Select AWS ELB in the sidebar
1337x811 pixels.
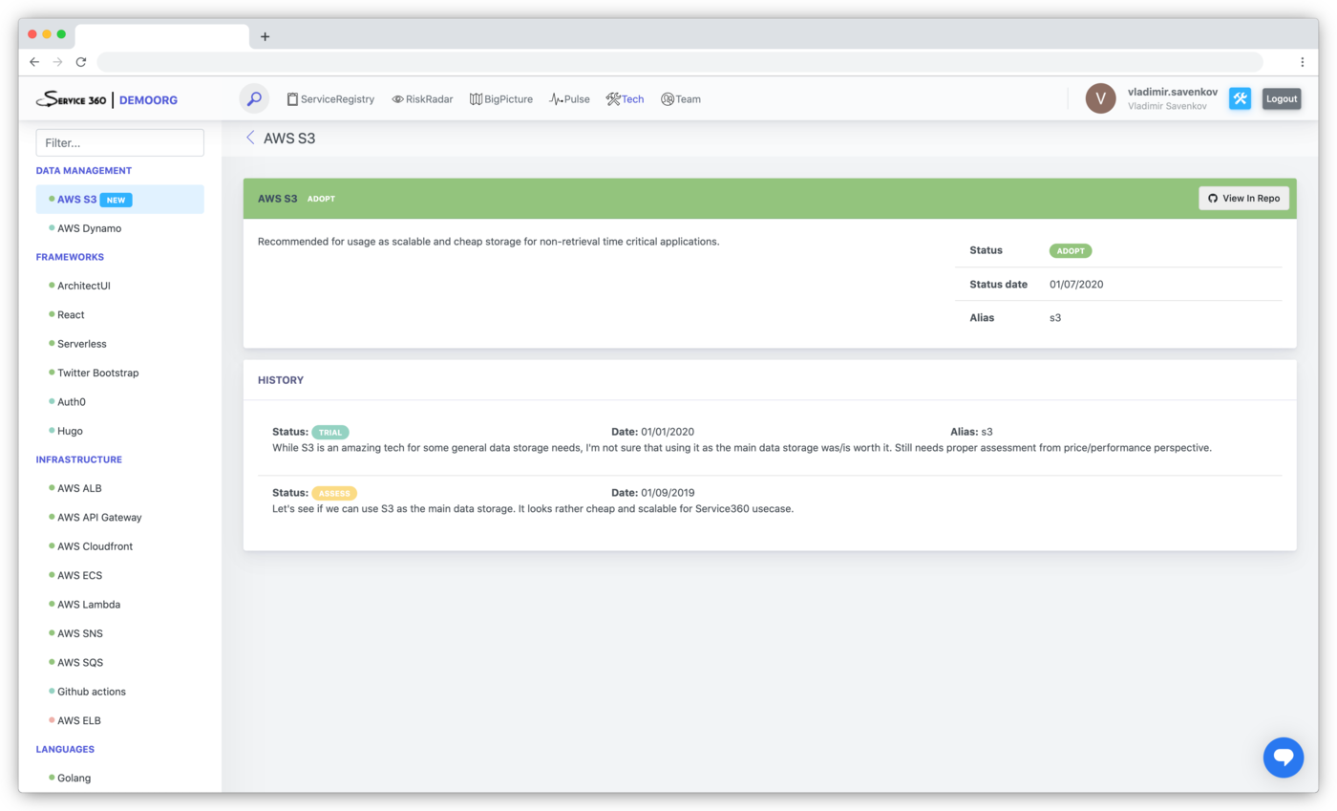coord(79,720)
